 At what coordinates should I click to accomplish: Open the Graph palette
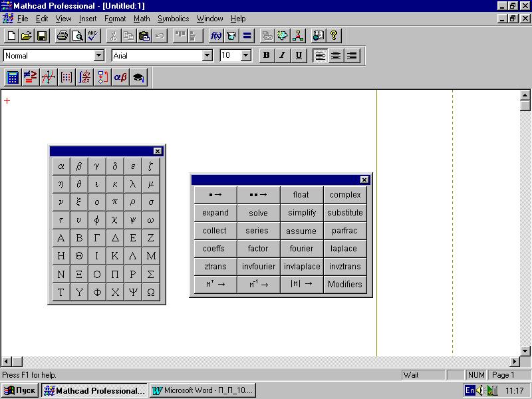coord(49,77)
